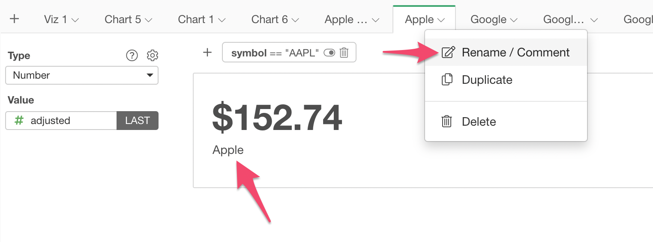The width and height of the screenshot is (653, 242).
Task: Switch to the Chart 6 tab
Action: [x=269, y=20]
